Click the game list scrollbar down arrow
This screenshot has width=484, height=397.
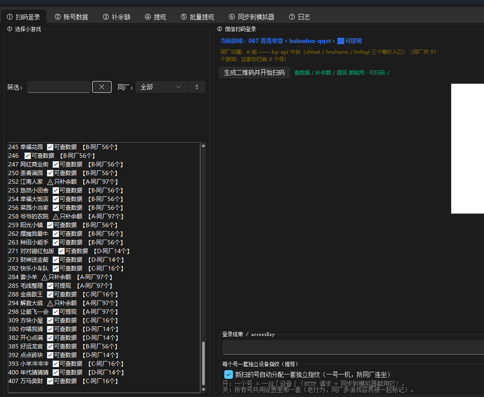[x=203, y=390]
